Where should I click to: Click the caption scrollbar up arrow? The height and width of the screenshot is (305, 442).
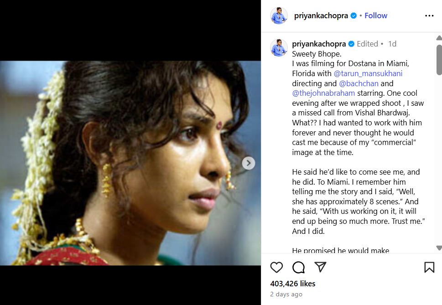pos(439,38)
